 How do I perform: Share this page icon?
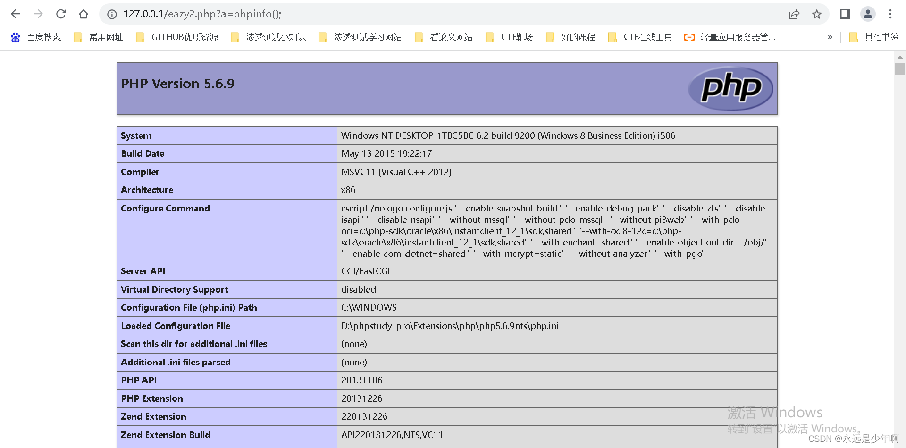(x=794, y=14)
